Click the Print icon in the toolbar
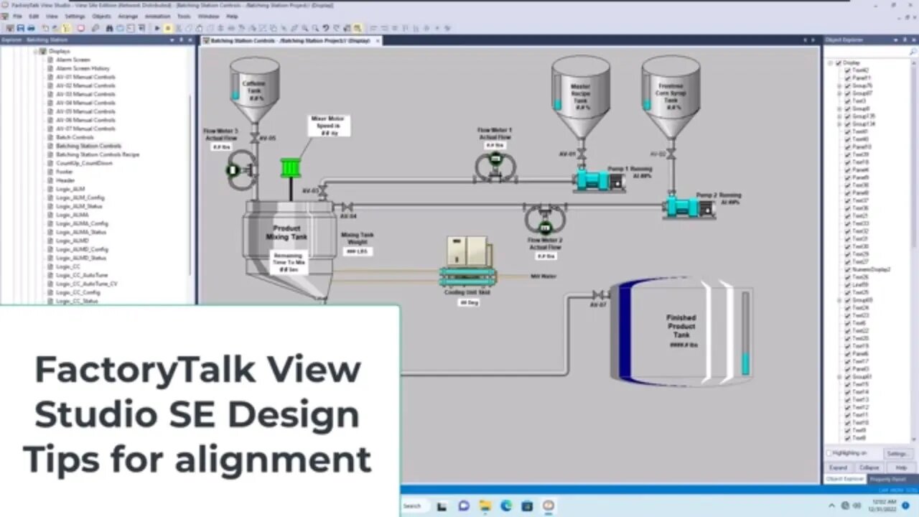This screenshot has height=517, width=919. click(32, 28)
